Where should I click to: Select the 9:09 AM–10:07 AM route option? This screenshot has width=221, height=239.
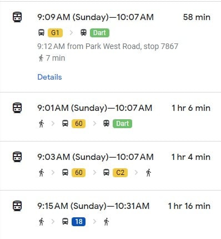[110, 47]
